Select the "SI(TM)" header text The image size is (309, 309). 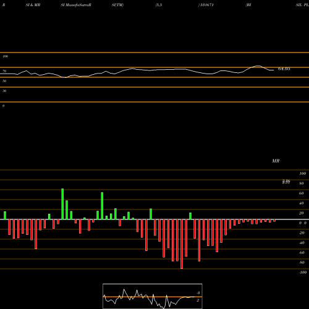coord(117,5)
